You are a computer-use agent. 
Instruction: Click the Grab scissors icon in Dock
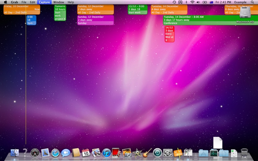(x=188, y=153)
